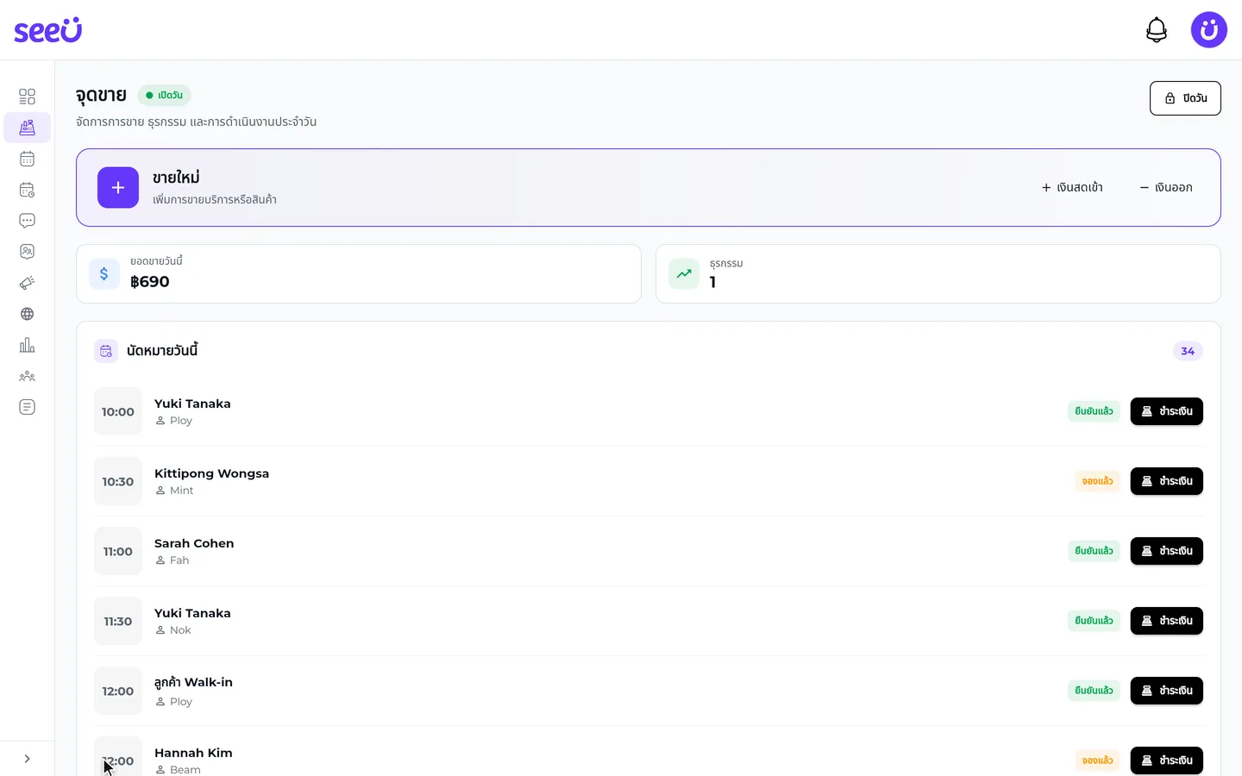This screenshot has height=776, width=1242.
Task: Open the globe icon in sidebar
Action: point(27,314)
